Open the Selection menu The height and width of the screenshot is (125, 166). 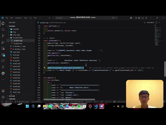[x=18, y=18]
